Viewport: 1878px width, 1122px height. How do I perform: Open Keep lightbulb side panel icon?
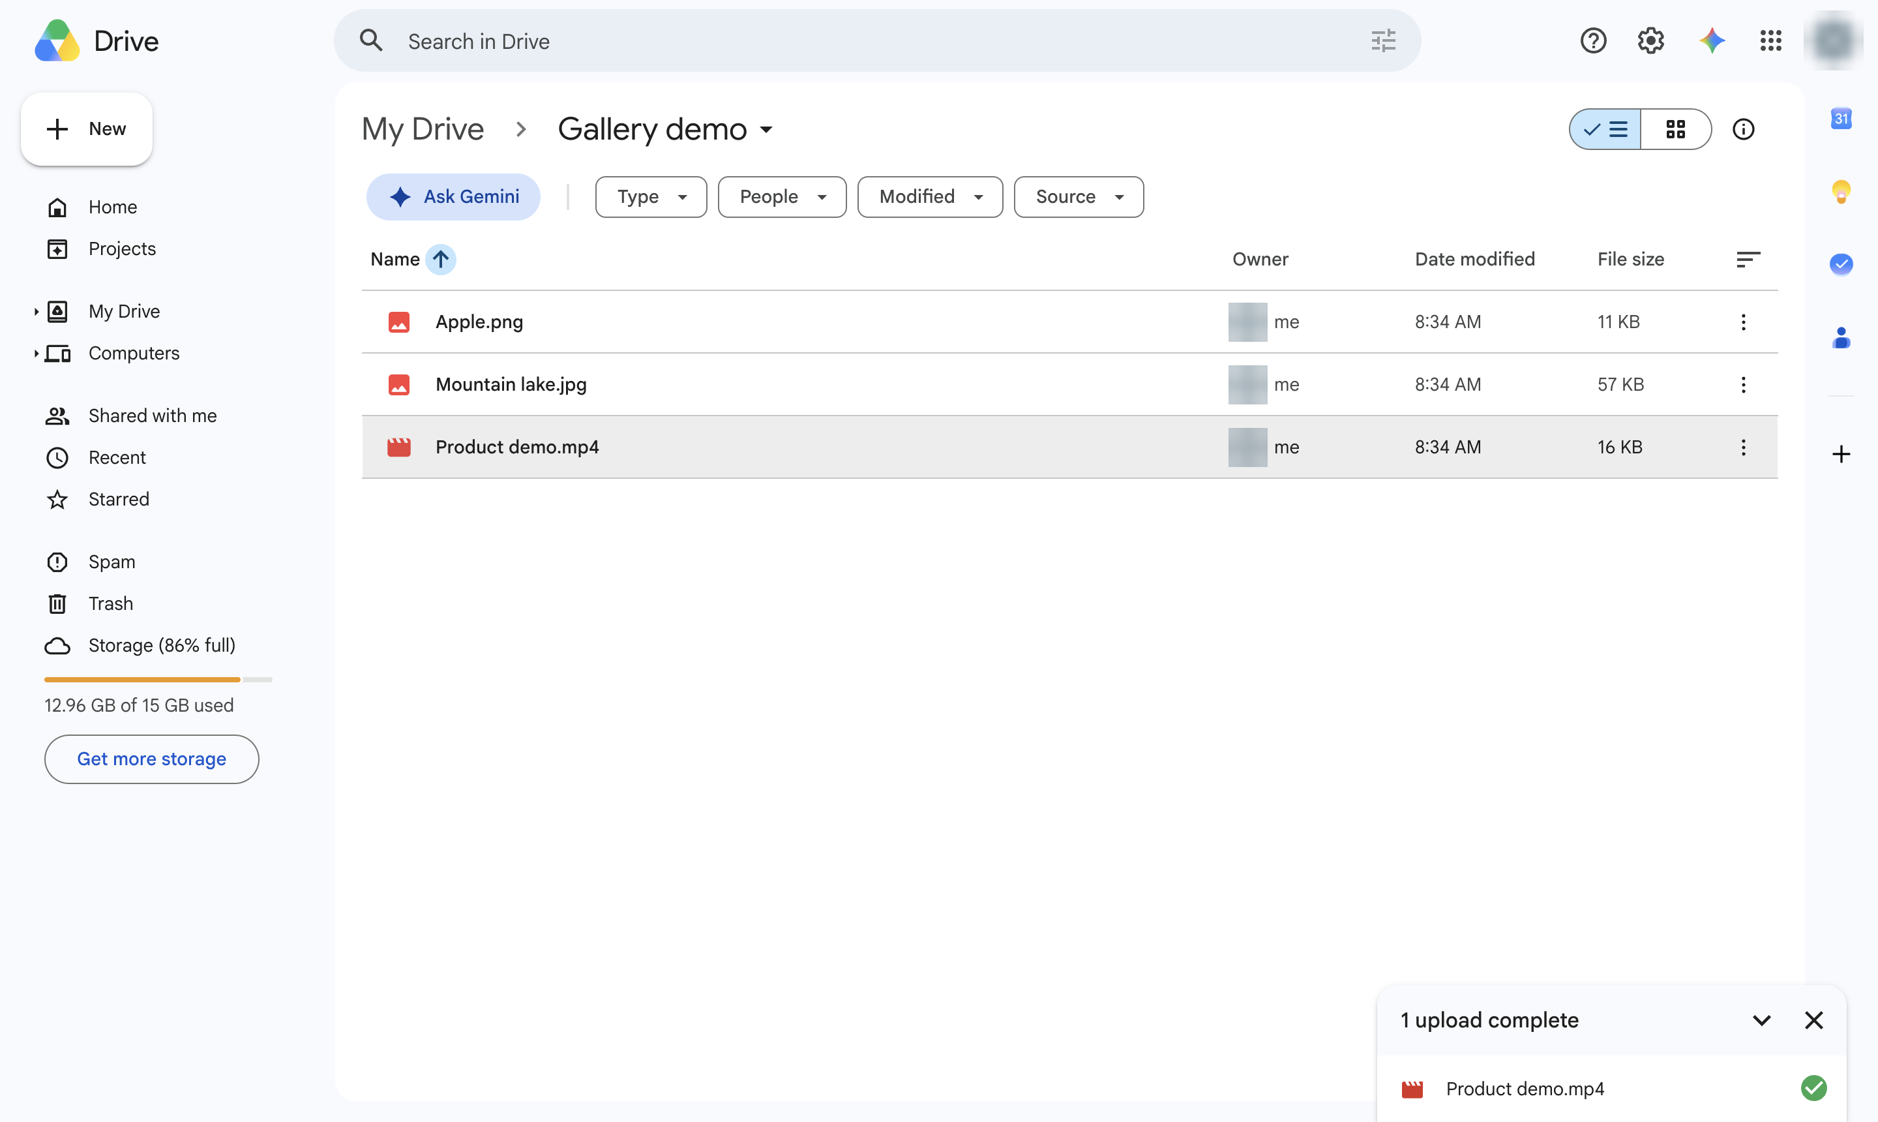[x=1841, y=191]
